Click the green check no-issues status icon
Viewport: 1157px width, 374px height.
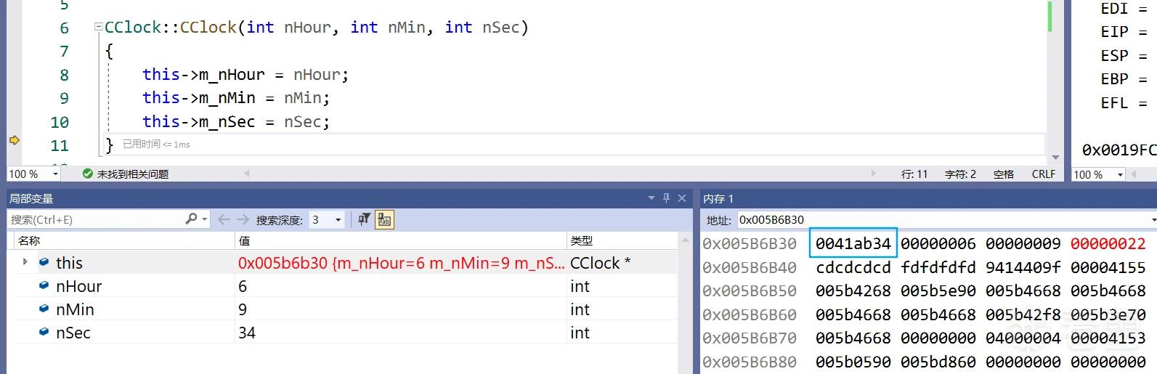coord(88,174)
